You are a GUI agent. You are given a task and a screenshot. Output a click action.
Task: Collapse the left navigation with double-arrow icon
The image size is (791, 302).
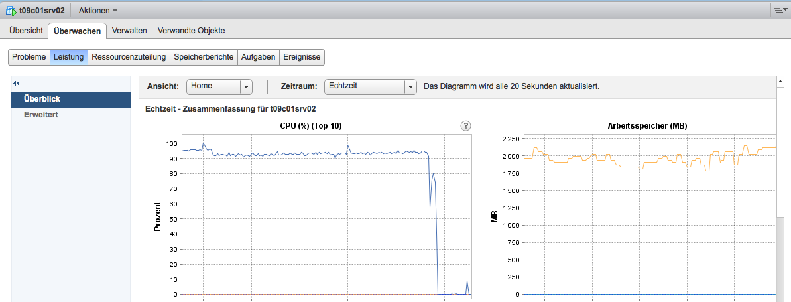coord(17,83)
